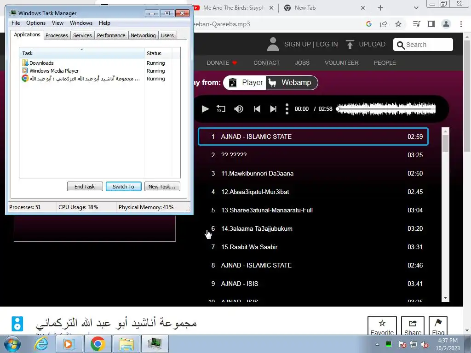Toggle Chrome side panel icon
Image resolution: width=471 pixels, height=353 pixels.
(x=431, y=24)
